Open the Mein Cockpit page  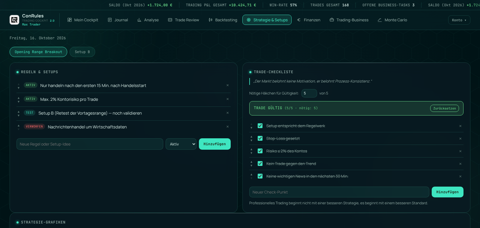[83, 20]
